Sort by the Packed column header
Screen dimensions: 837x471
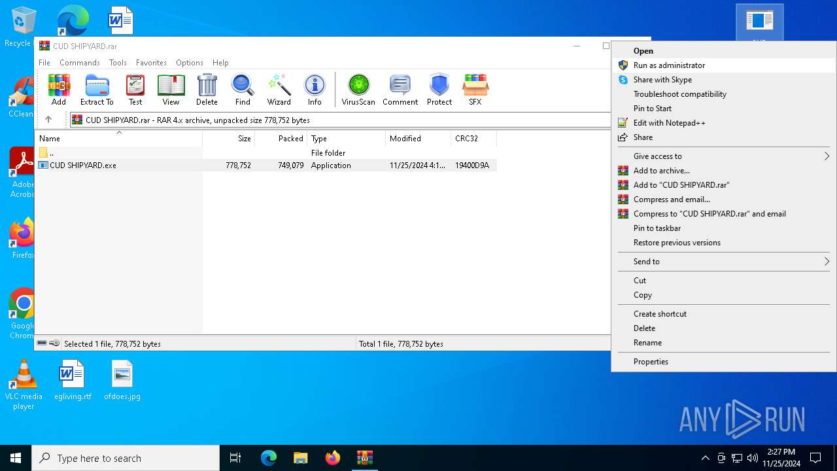(281, 138)
